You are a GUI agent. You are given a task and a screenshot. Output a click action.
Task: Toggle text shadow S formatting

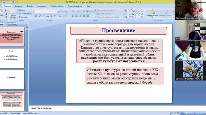(51, 16)
